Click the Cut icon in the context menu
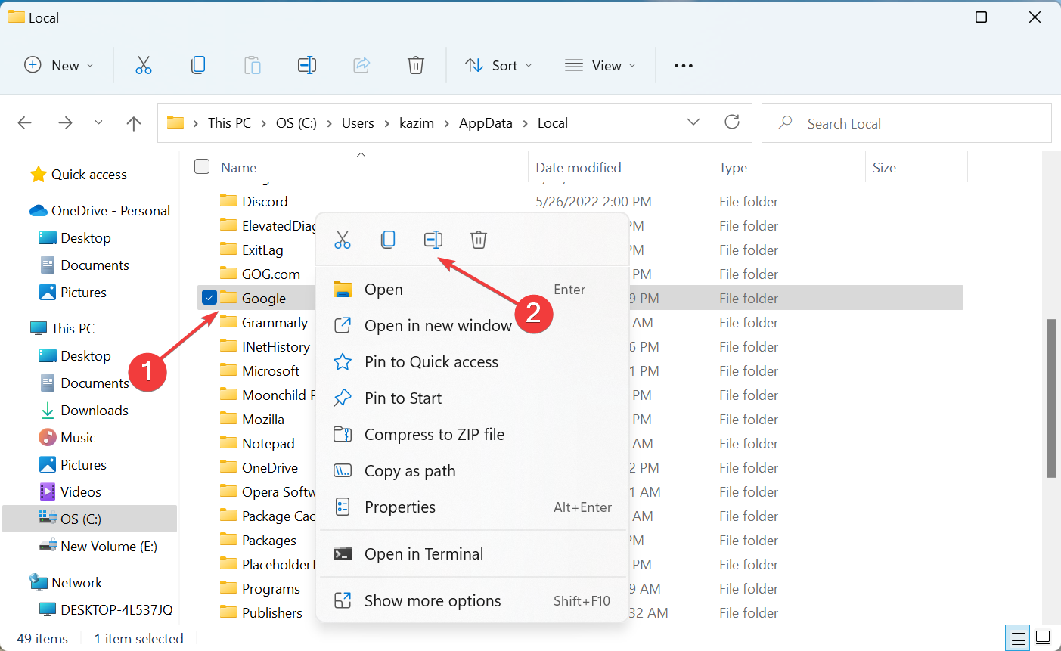Viewport: 1061px width, 651px height. (x=343, y=240)
